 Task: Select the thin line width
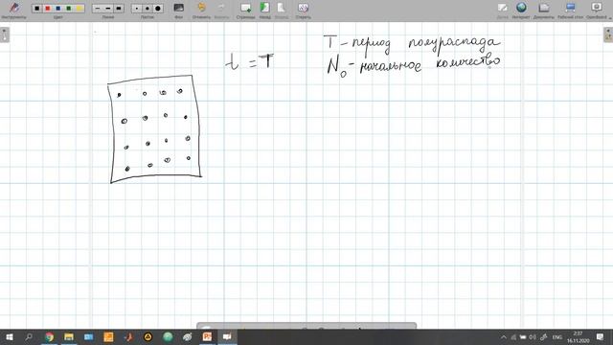98,9
